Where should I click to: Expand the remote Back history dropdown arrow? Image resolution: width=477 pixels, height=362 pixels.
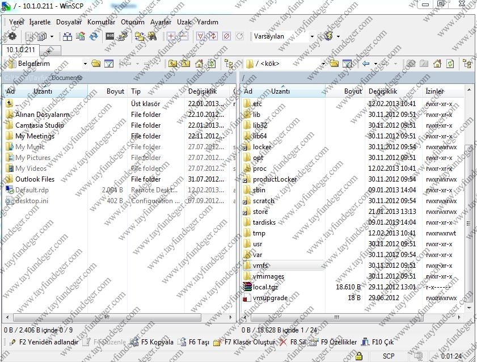(375, 64)
